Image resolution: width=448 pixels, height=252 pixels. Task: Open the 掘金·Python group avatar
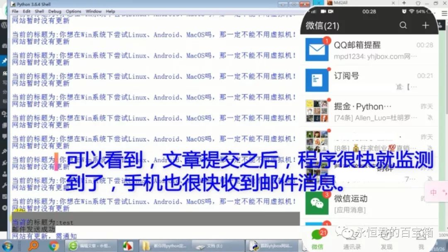pos(317,111)
